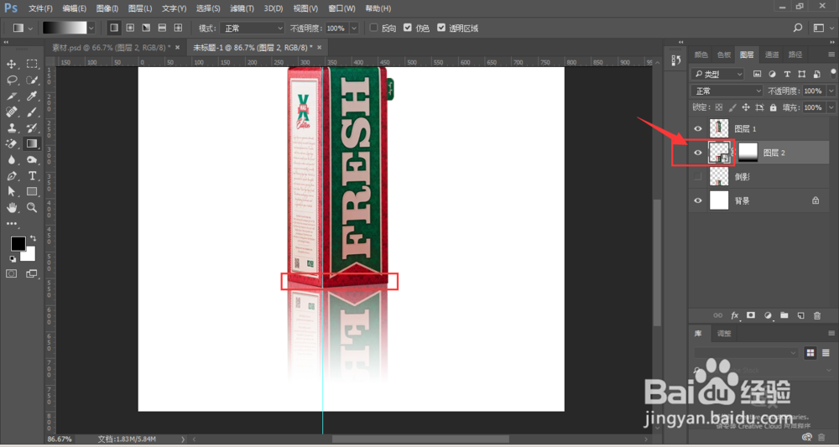
Task: Select the Horizontal Type tool
Action: 32,176
